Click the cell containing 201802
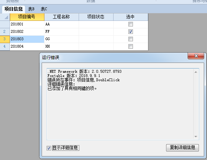The image size is (207, 160). (x=27, y=31)
